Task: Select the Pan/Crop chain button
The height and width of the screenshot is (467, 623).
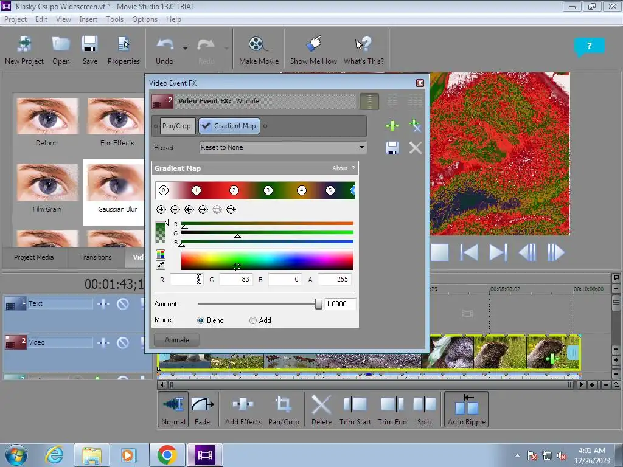Action: point(176,126)
